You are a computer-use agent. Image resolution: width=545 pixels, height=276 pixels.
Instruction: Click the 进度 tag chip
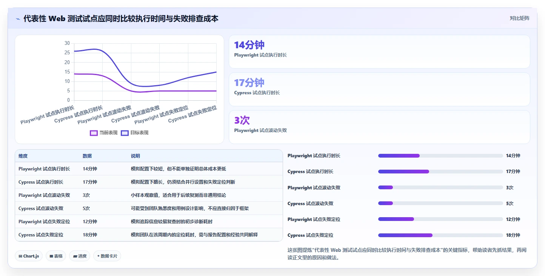click(80, 256)
